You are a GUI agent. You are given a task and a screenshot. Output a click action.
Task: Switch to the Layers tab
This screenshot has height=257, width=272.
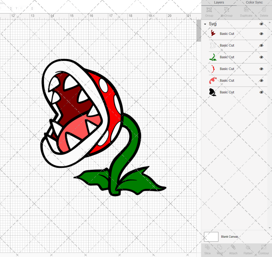pyautogui.click(x=219, y=2)
